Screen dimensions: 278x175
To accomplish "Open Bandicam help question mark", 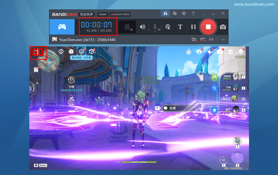I will 193,14.
